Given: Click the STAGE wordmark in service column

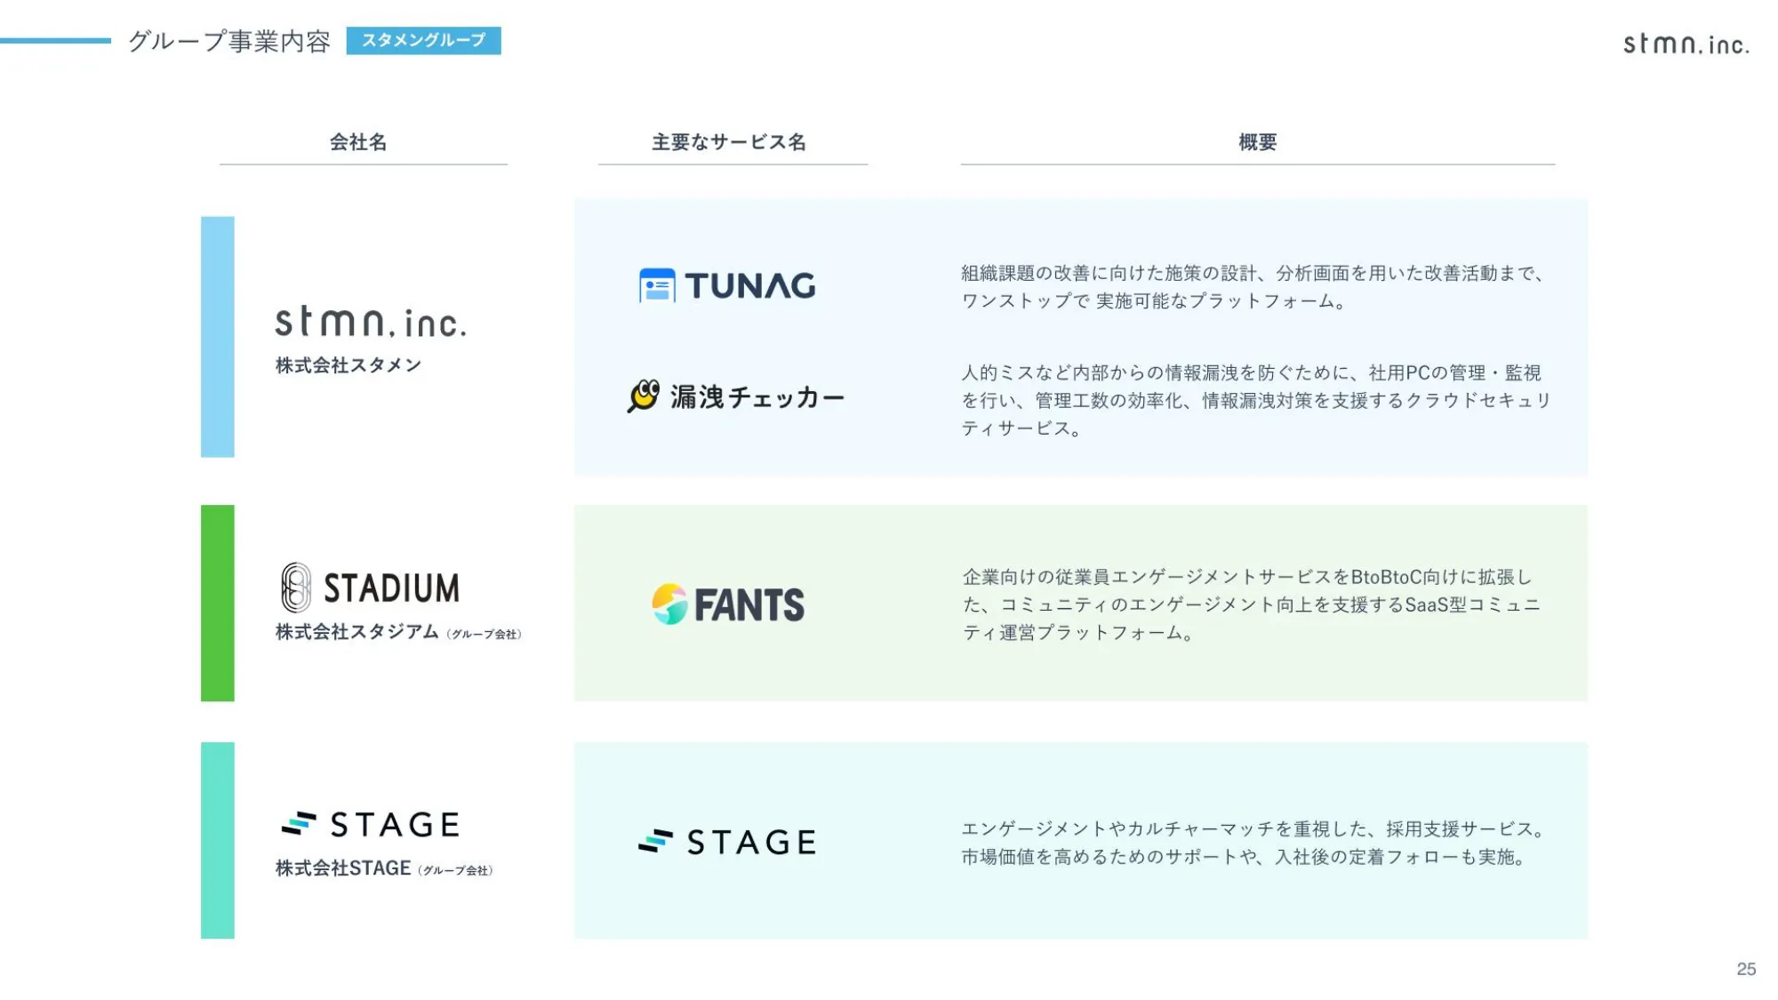Looking at the screenshot, I should click(752, 842).
